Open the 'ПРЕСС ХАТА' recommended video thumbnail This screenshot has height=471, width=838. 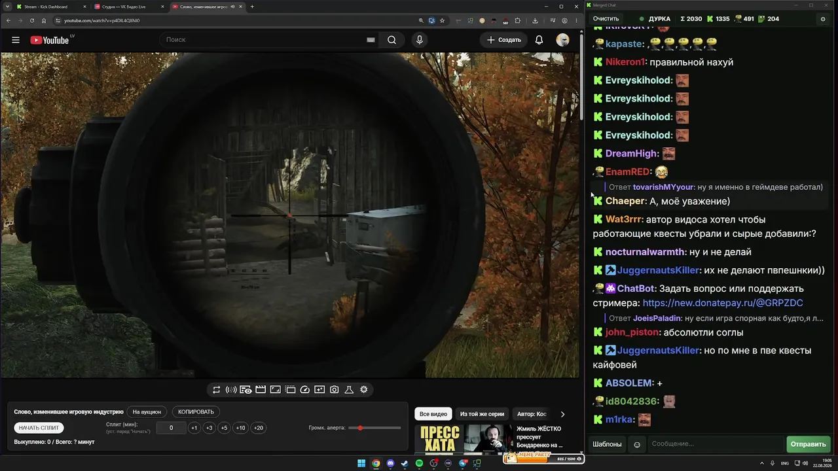coord(439,439)
